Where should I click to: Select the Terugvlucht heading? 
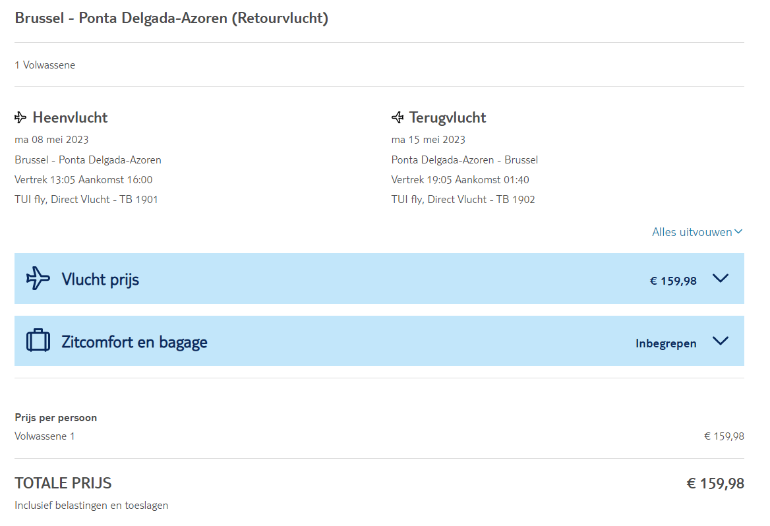(x=448, y=118)
